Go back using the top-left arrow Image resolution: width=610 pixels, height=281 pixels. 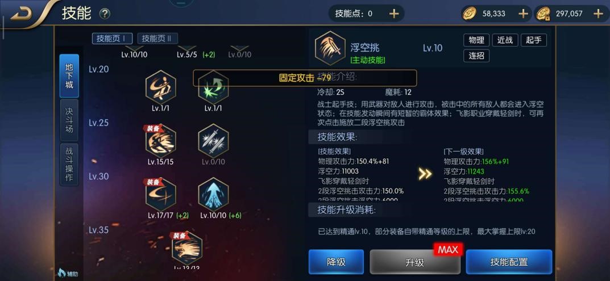pos(23,14)
